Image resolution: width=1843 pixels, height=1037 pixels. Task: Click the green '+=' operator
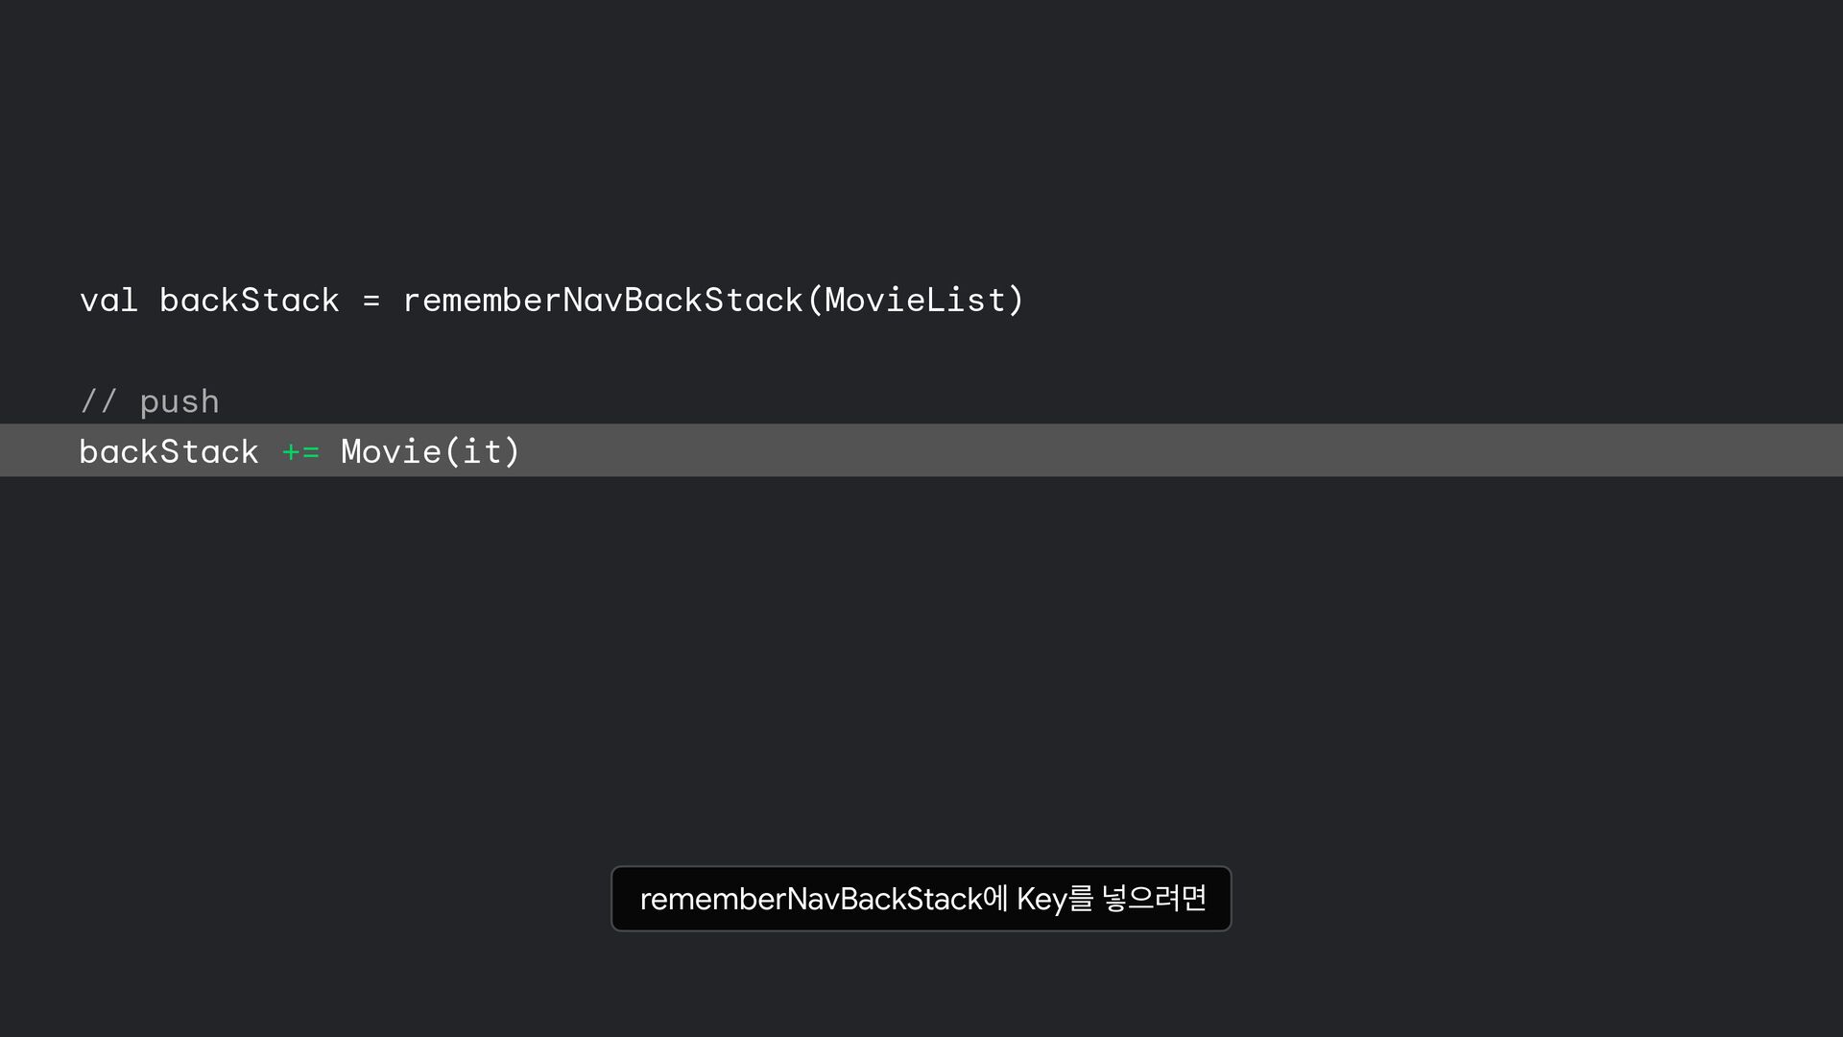300,451
